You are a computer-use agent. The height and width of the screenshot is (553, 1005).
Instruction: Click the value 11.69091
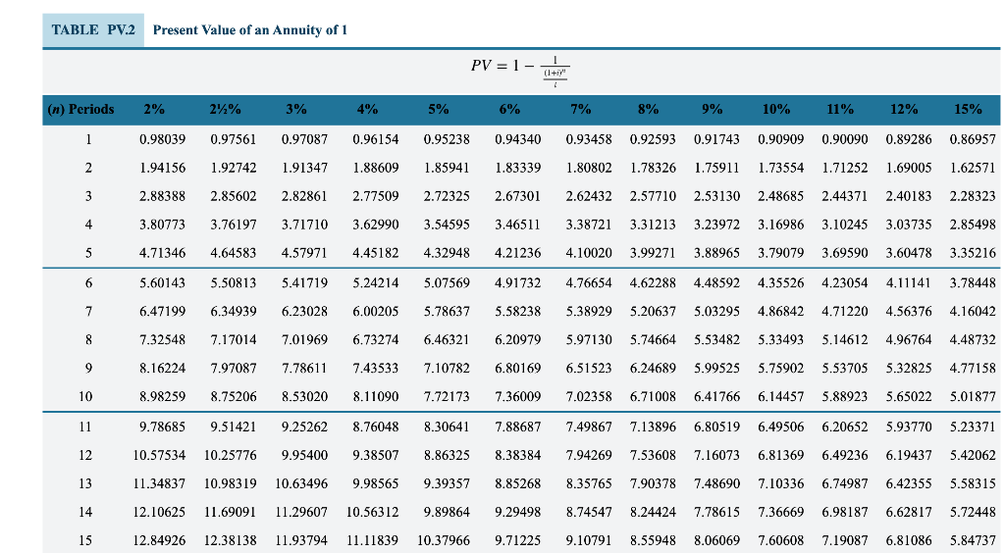pyautogui.click(x=230, y=513)
